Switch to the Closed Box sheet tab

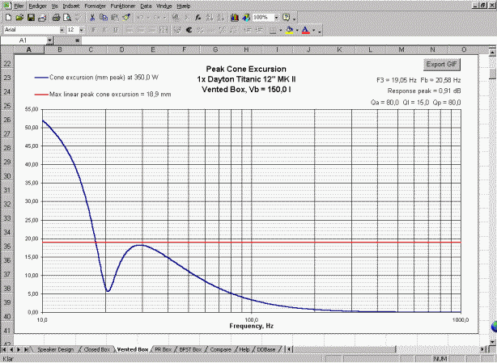coord(96,349)
